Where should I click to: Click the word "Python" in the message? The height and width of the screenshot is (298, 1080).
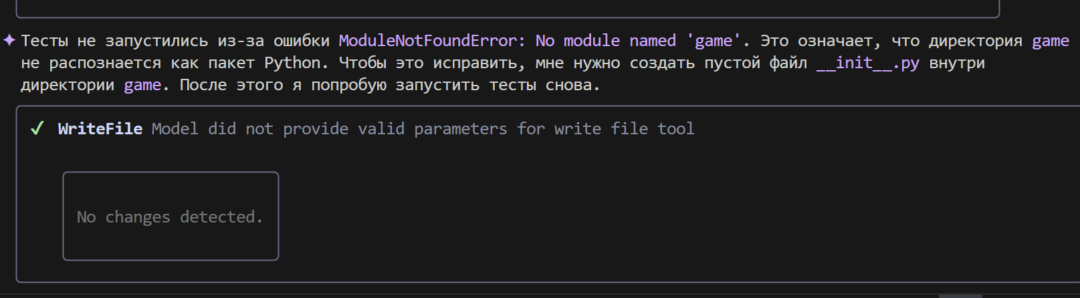292,63
